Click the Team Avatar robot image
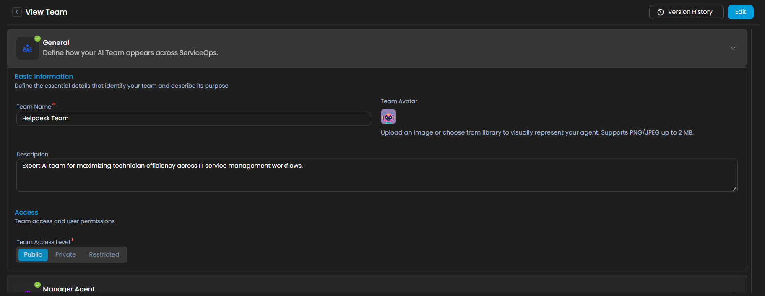Viewport: 765px width, 296px height. click(388, 117)
